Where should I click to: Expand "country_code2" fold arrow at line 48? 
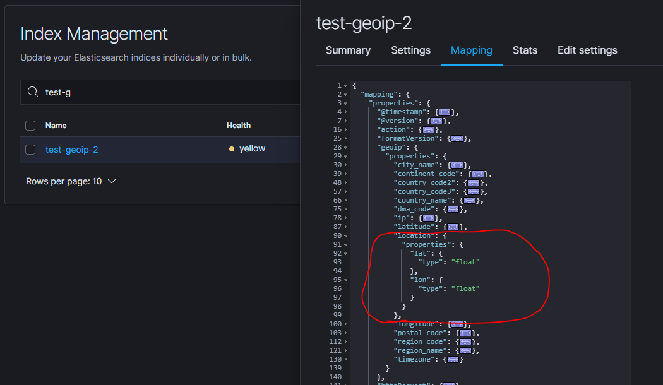point(345,183)
